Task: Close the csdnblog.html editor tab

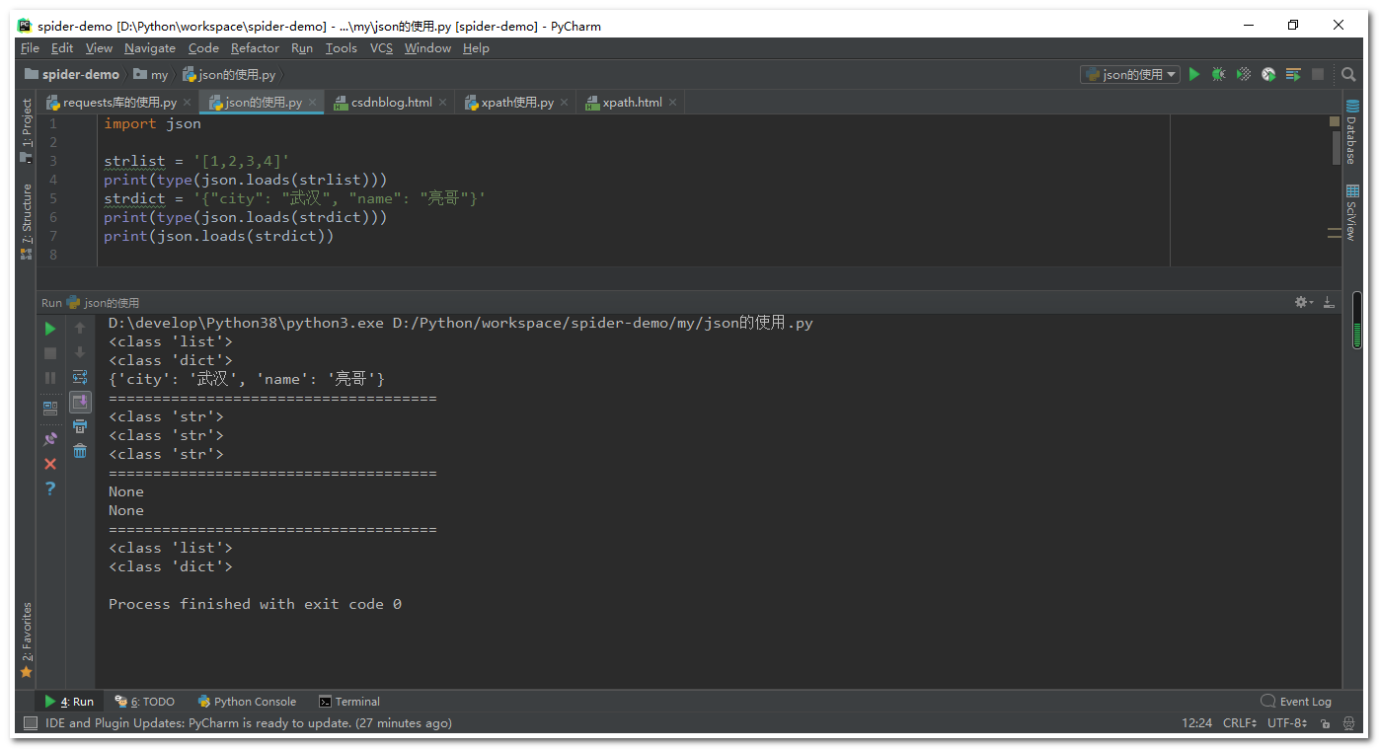Action: click(x=443, y=103)
